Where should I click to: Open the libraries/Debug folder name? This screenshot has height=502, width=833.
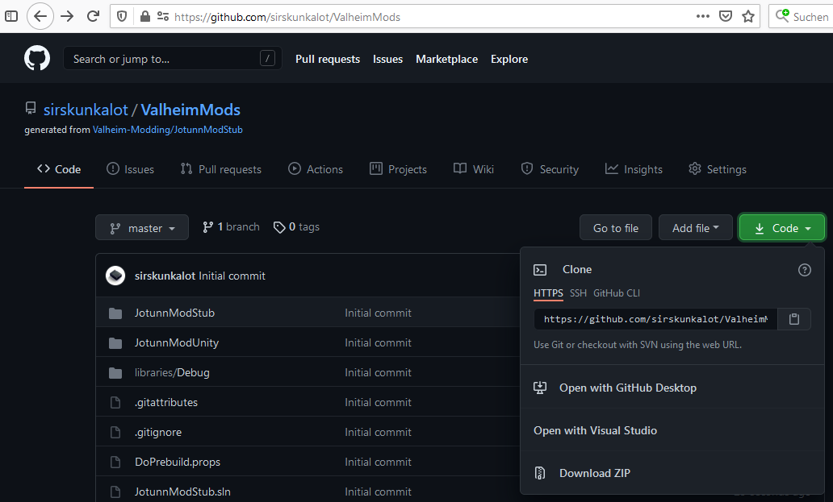pos(172,372)
